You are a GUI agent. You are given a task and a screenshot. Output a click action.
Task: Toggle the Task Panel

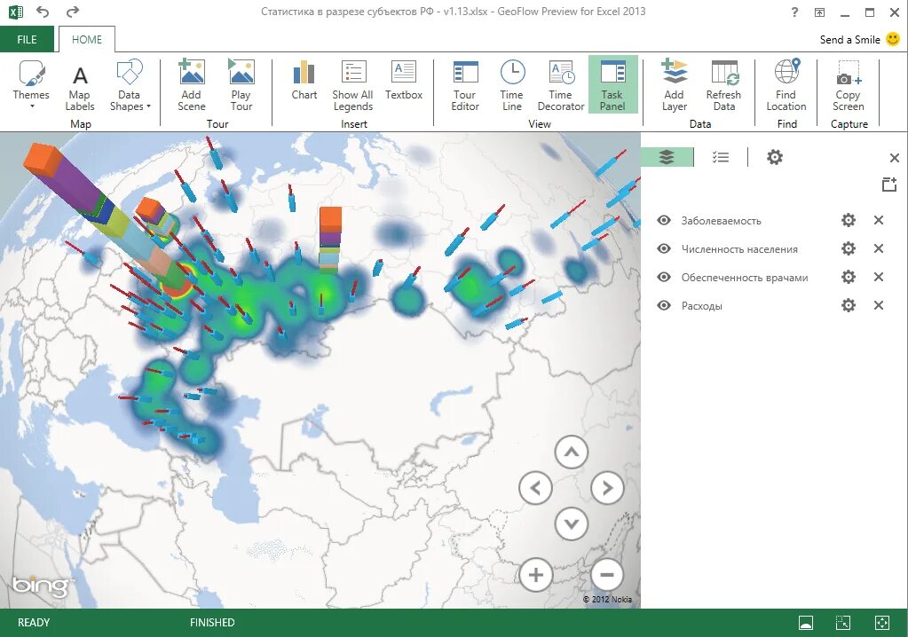click(612, 84)
